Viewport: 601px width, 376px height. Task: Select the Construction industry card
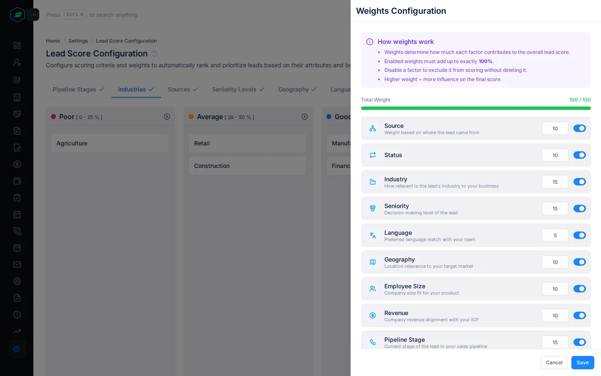247,166
